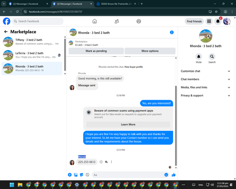Expand Media, files and links section

click(205, 87)
